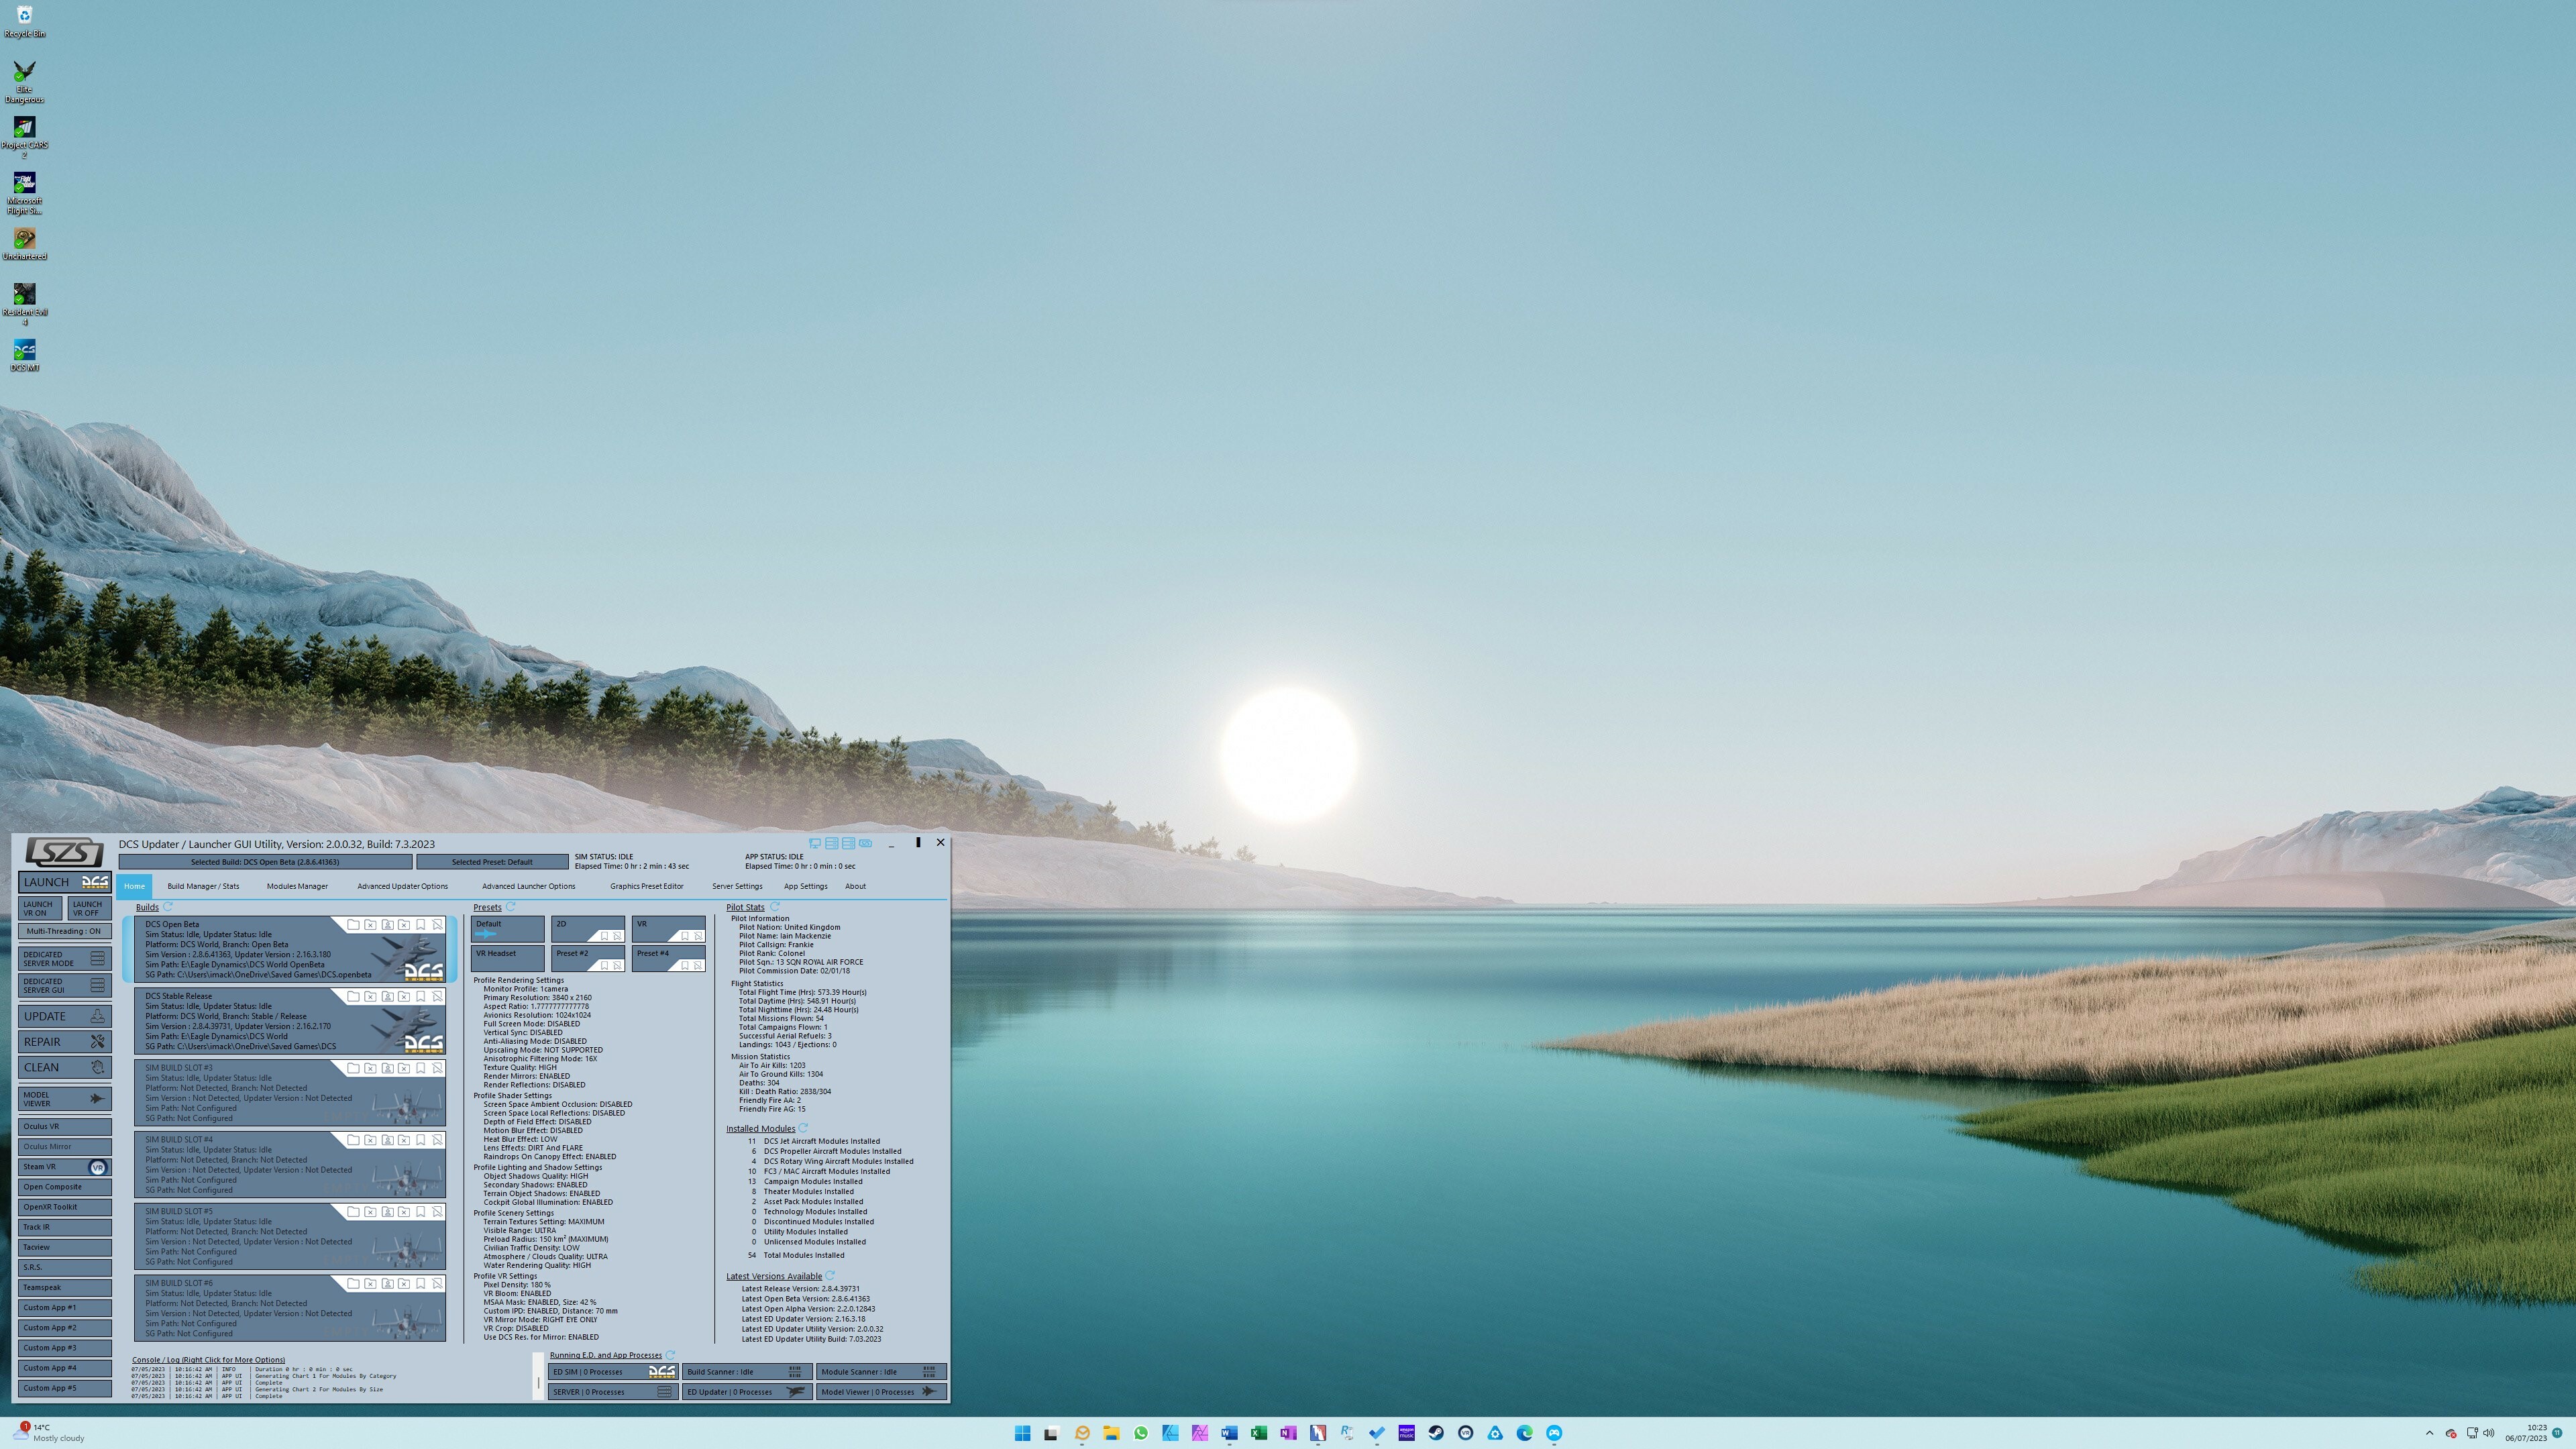Open Graphics Preset Editor tab

647,886
